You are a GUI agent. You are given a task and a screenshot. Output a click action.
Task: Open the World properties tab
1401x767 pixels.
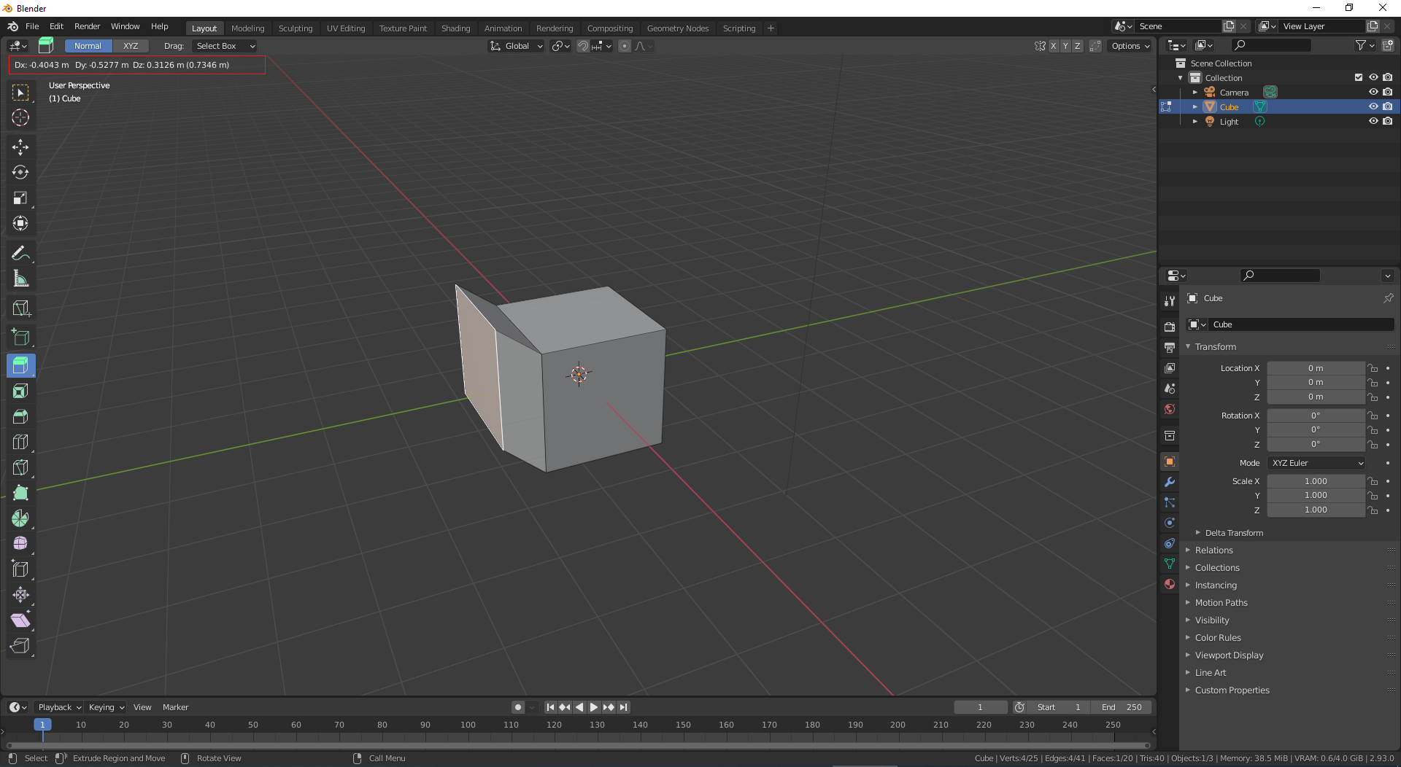tap(1170, 409)
